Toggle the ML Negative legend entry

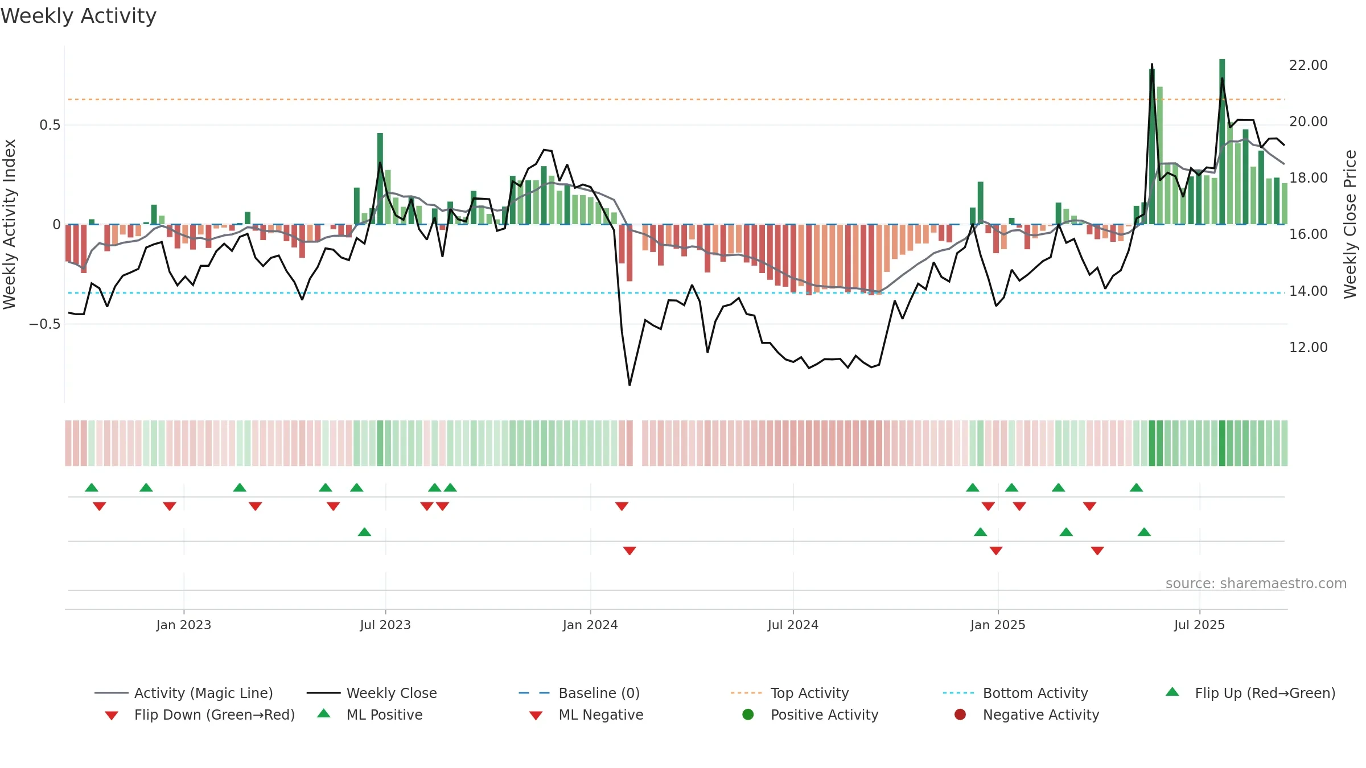586,715
